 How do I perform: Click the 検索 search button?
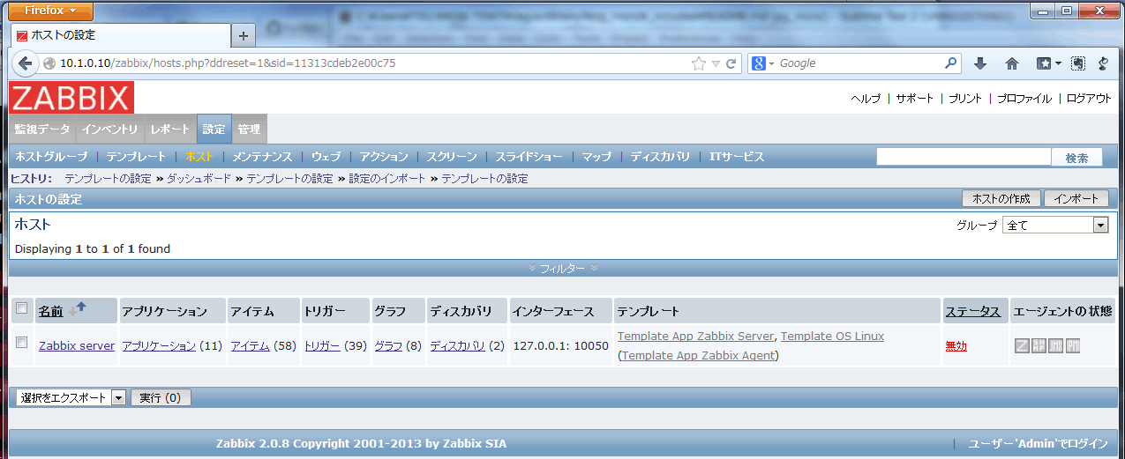pyautogui.click(x=1076, y=157)
